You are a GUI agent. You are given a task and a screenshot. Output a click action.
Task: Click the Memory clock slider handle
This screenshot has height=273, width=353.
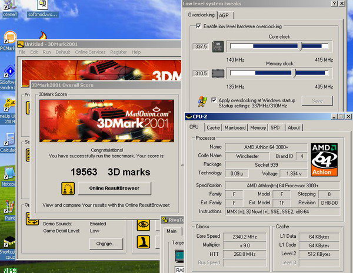coord(294,73)
